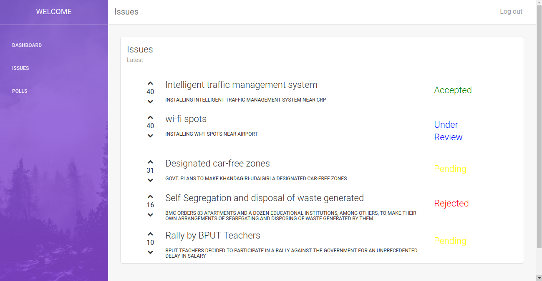Click the 'Installing intelligent traffic management' description
The height and width of the screenshot is (281, 542).
coord(246,100)
